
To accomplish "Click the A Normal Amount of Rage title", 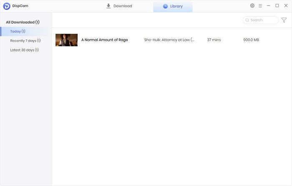I will (104, 40).
